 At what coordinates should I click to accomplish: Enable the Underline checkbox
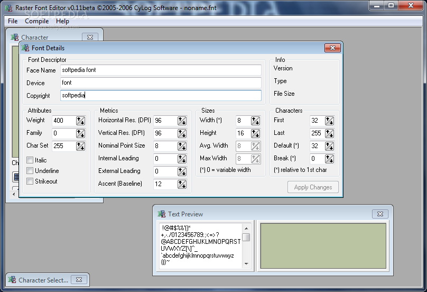[x=30, y=171]
